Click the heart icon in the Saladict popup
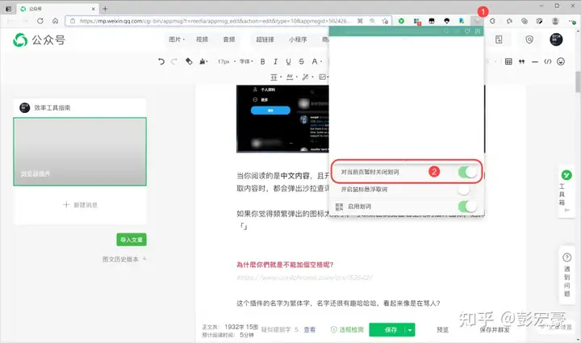581x343 pixels. click(467, 31)
